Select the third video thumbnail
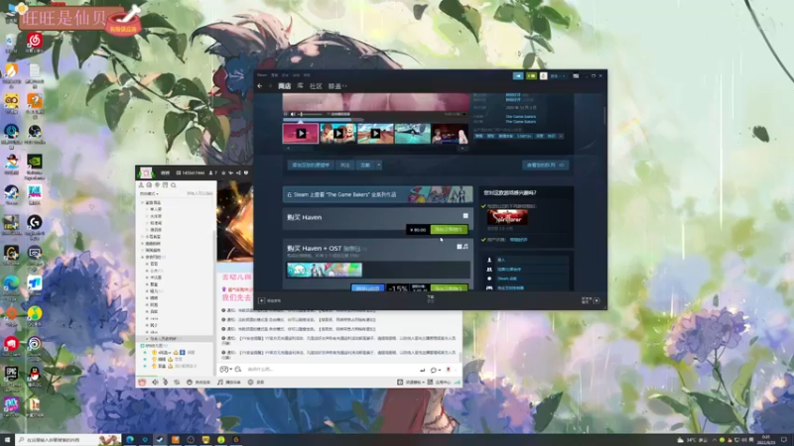794x446 pixels. click(375, 134)
